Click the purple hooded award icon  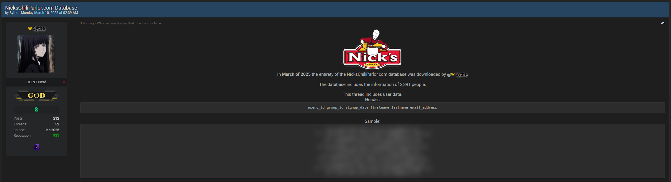tap(36, 147)
